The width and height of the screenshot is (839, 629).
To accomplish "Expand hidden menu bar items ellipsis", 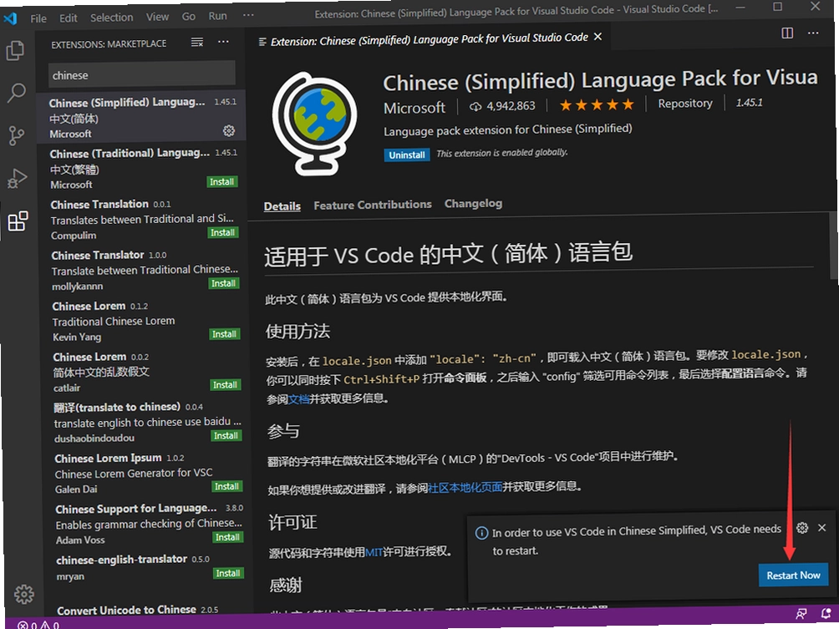I will pos(248,15).
